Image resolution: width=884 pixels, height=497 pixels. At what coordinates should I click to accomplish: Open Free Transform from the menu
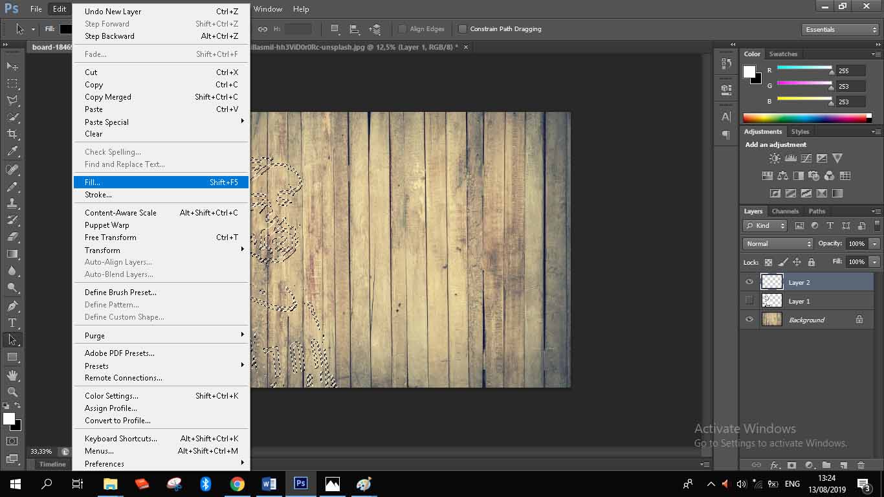click(111, 237)
